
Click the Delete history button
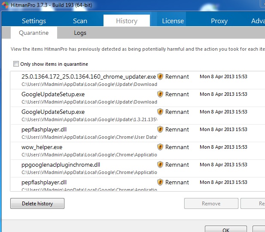click(x=37, y=203)
